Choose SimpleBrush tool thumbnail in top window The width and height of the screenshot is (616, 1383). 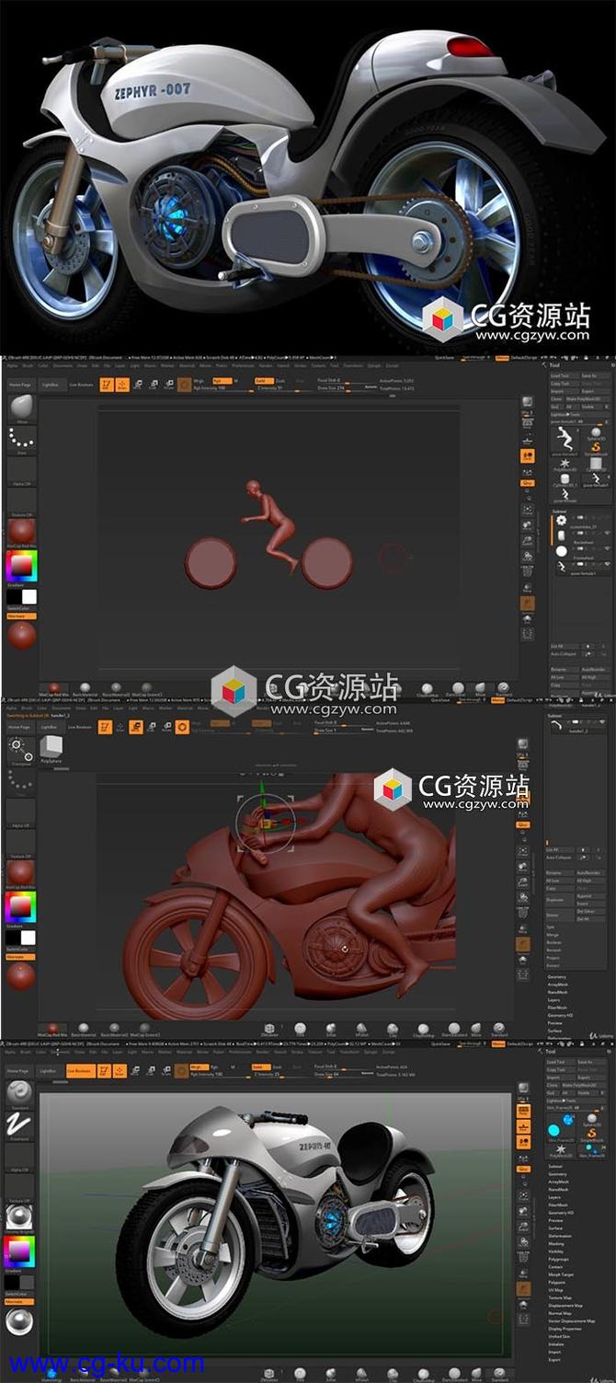point(596,448)
